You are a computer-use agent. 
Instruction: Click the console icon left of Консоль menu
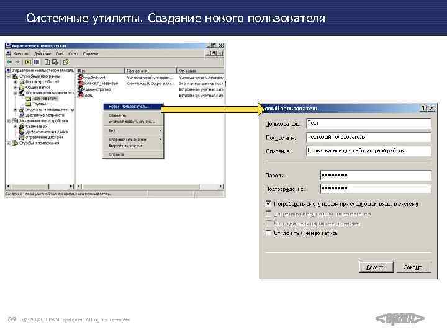(x=9, y=53)
